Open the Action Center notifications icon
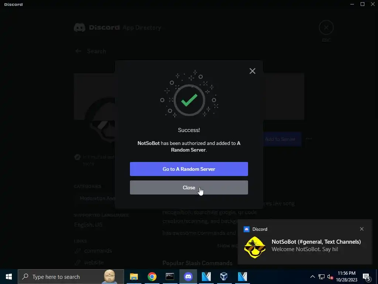The height and width of the screenshot is (284, 378). (367, 277)
